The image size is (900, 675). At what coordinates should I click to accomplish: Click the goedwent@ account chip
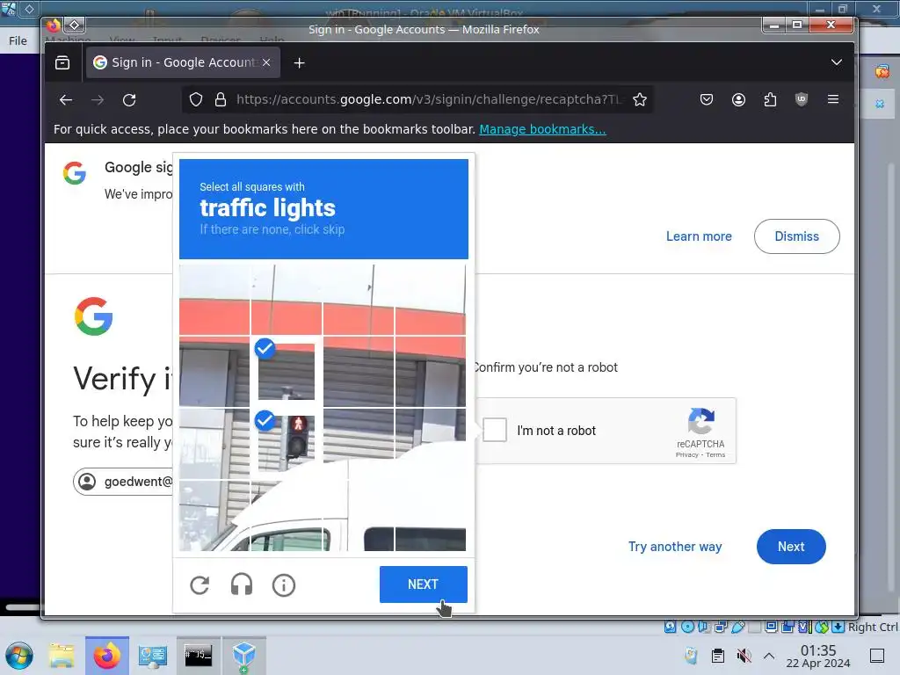point(123,482)
